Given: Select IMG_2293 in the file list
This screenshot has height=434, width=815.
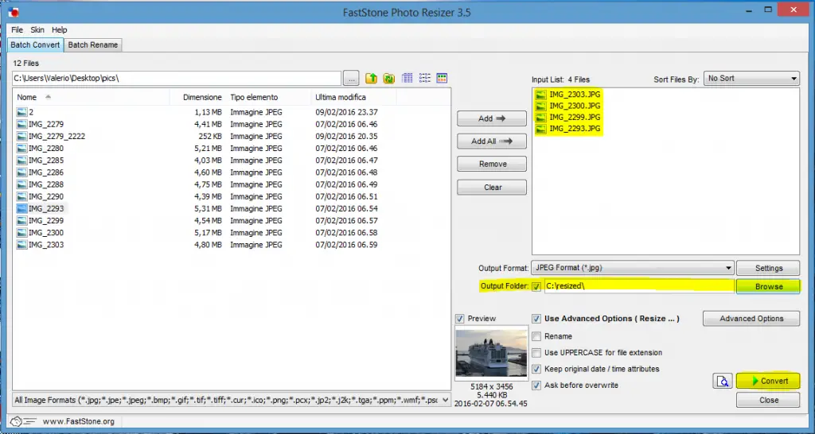Looking at the screenshot, I should point(45,209).
